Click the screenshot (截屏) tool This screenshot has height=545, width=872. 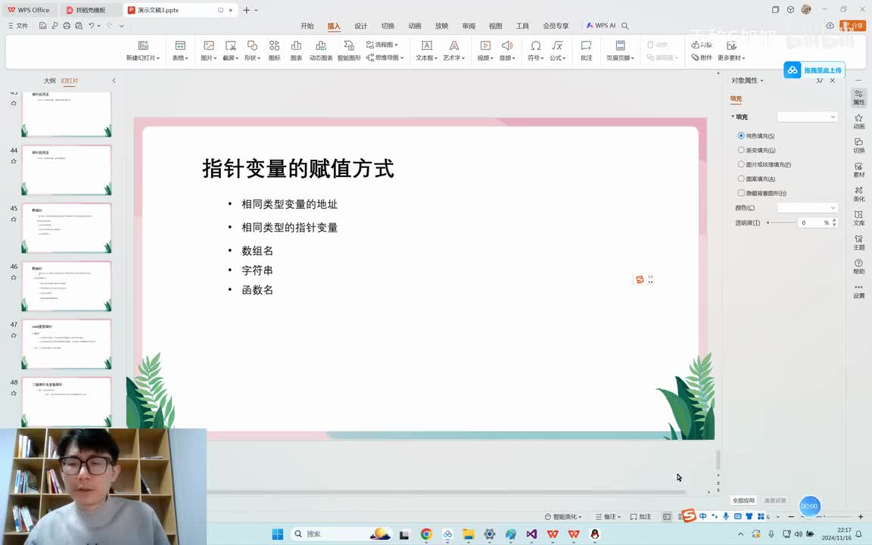click(x=231, y=50)
